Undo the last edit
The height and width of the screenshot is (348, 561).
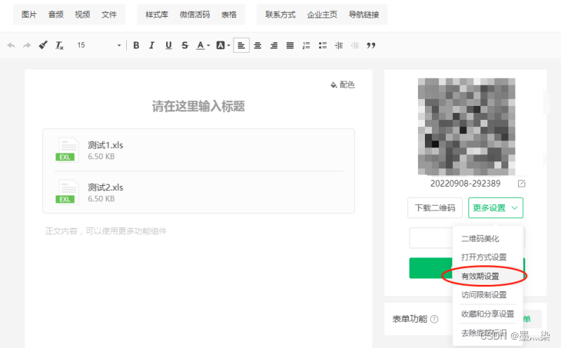click(11, 46)
